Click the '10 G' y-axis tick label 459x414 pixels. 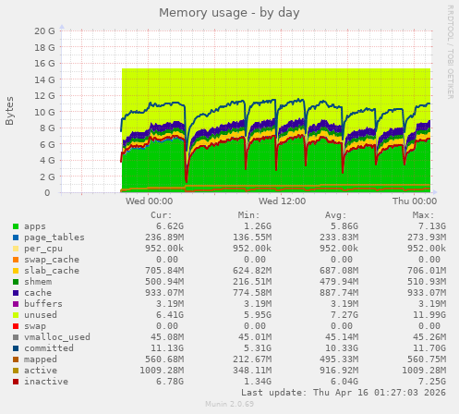pyautogui.click(x=44, y=112)
